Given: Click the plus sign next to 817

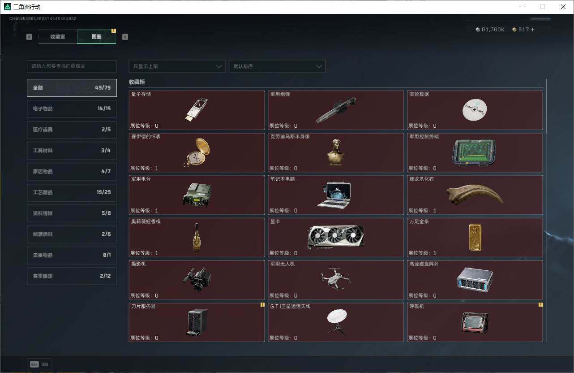Looking at the screenshot, I should (532, 30).
